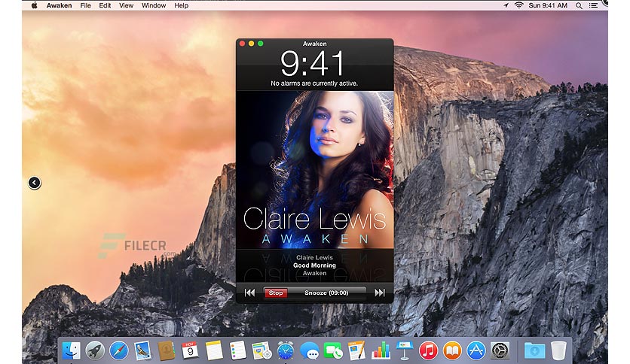The height and width of the screenshot is (364, 630).
Task: Open Maps in the Dock
Action: coord(261,350)
